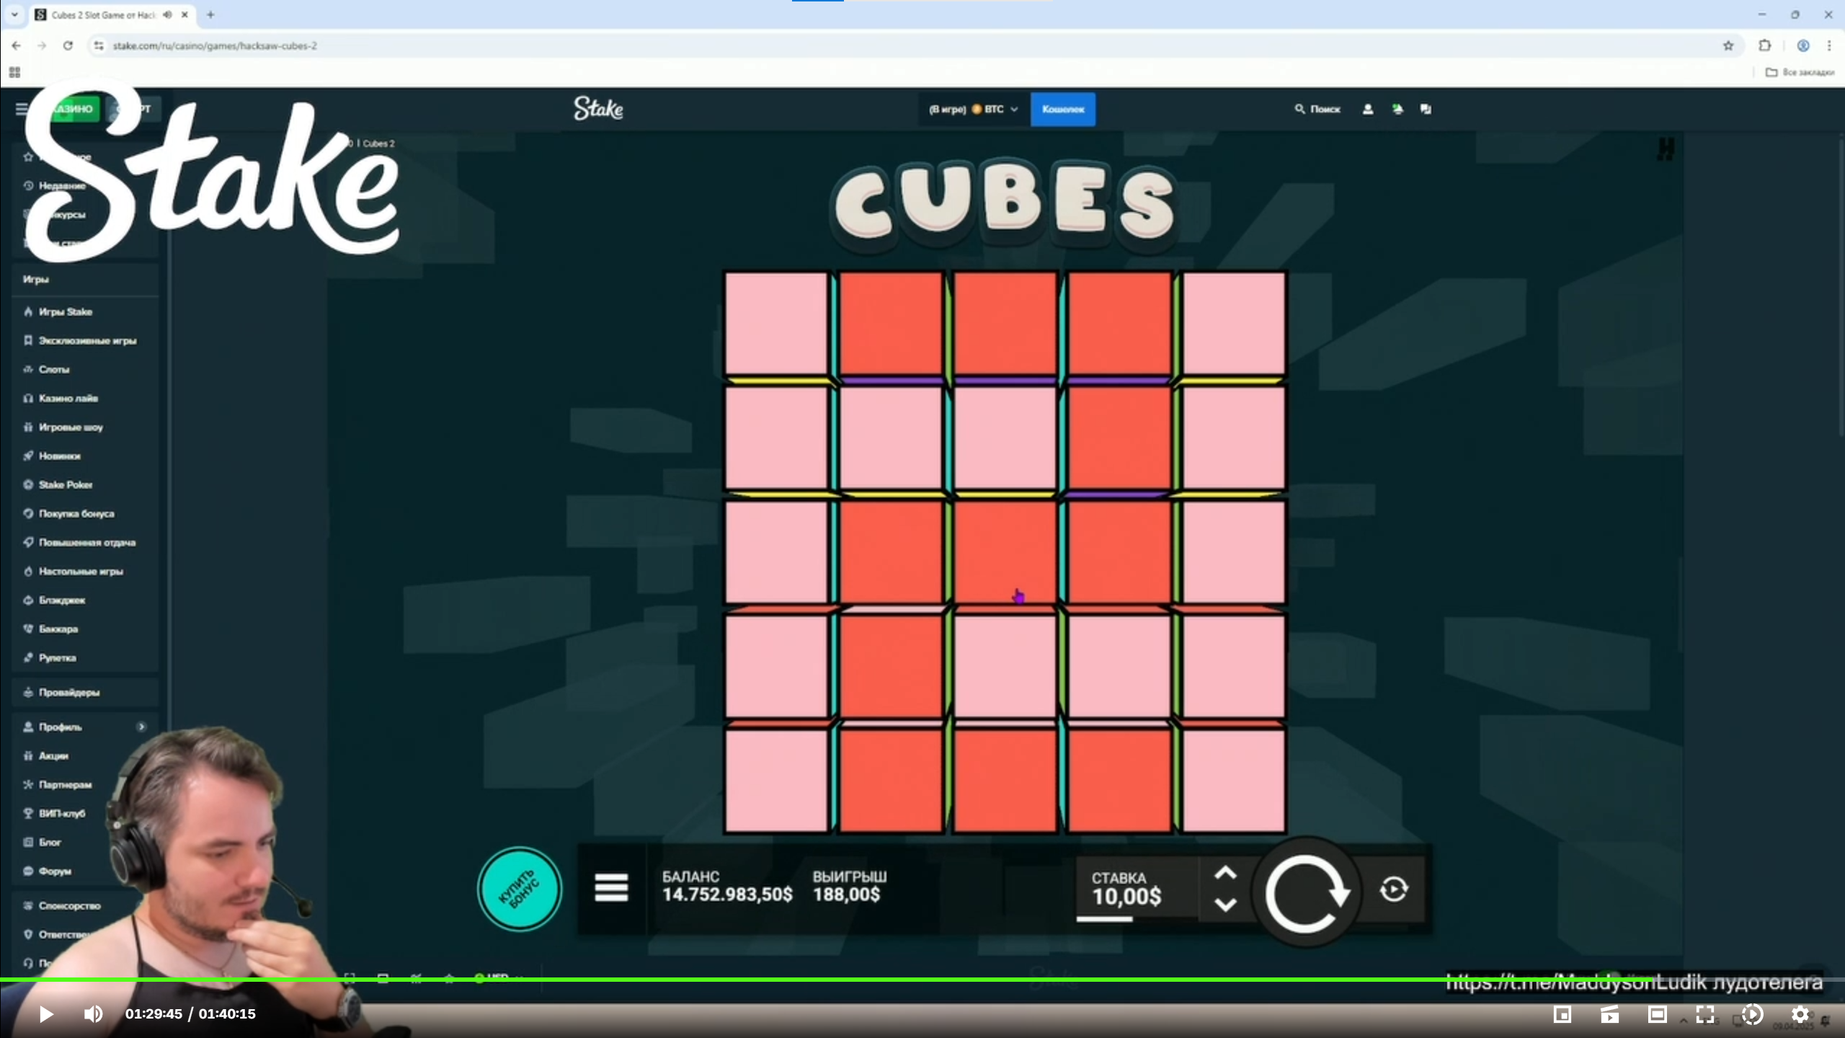Open the notifications bell icon
The height and width of the screenshot is (1038, 1845).
(1397, 109)
